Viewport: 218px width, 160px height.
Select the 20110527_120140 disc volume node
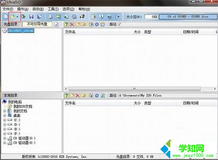21,31
